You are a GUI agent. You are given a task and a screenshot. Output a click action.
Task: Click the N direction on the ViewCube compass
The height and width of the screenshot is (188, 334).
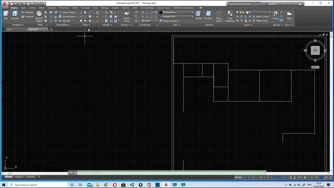coord(315,41)
